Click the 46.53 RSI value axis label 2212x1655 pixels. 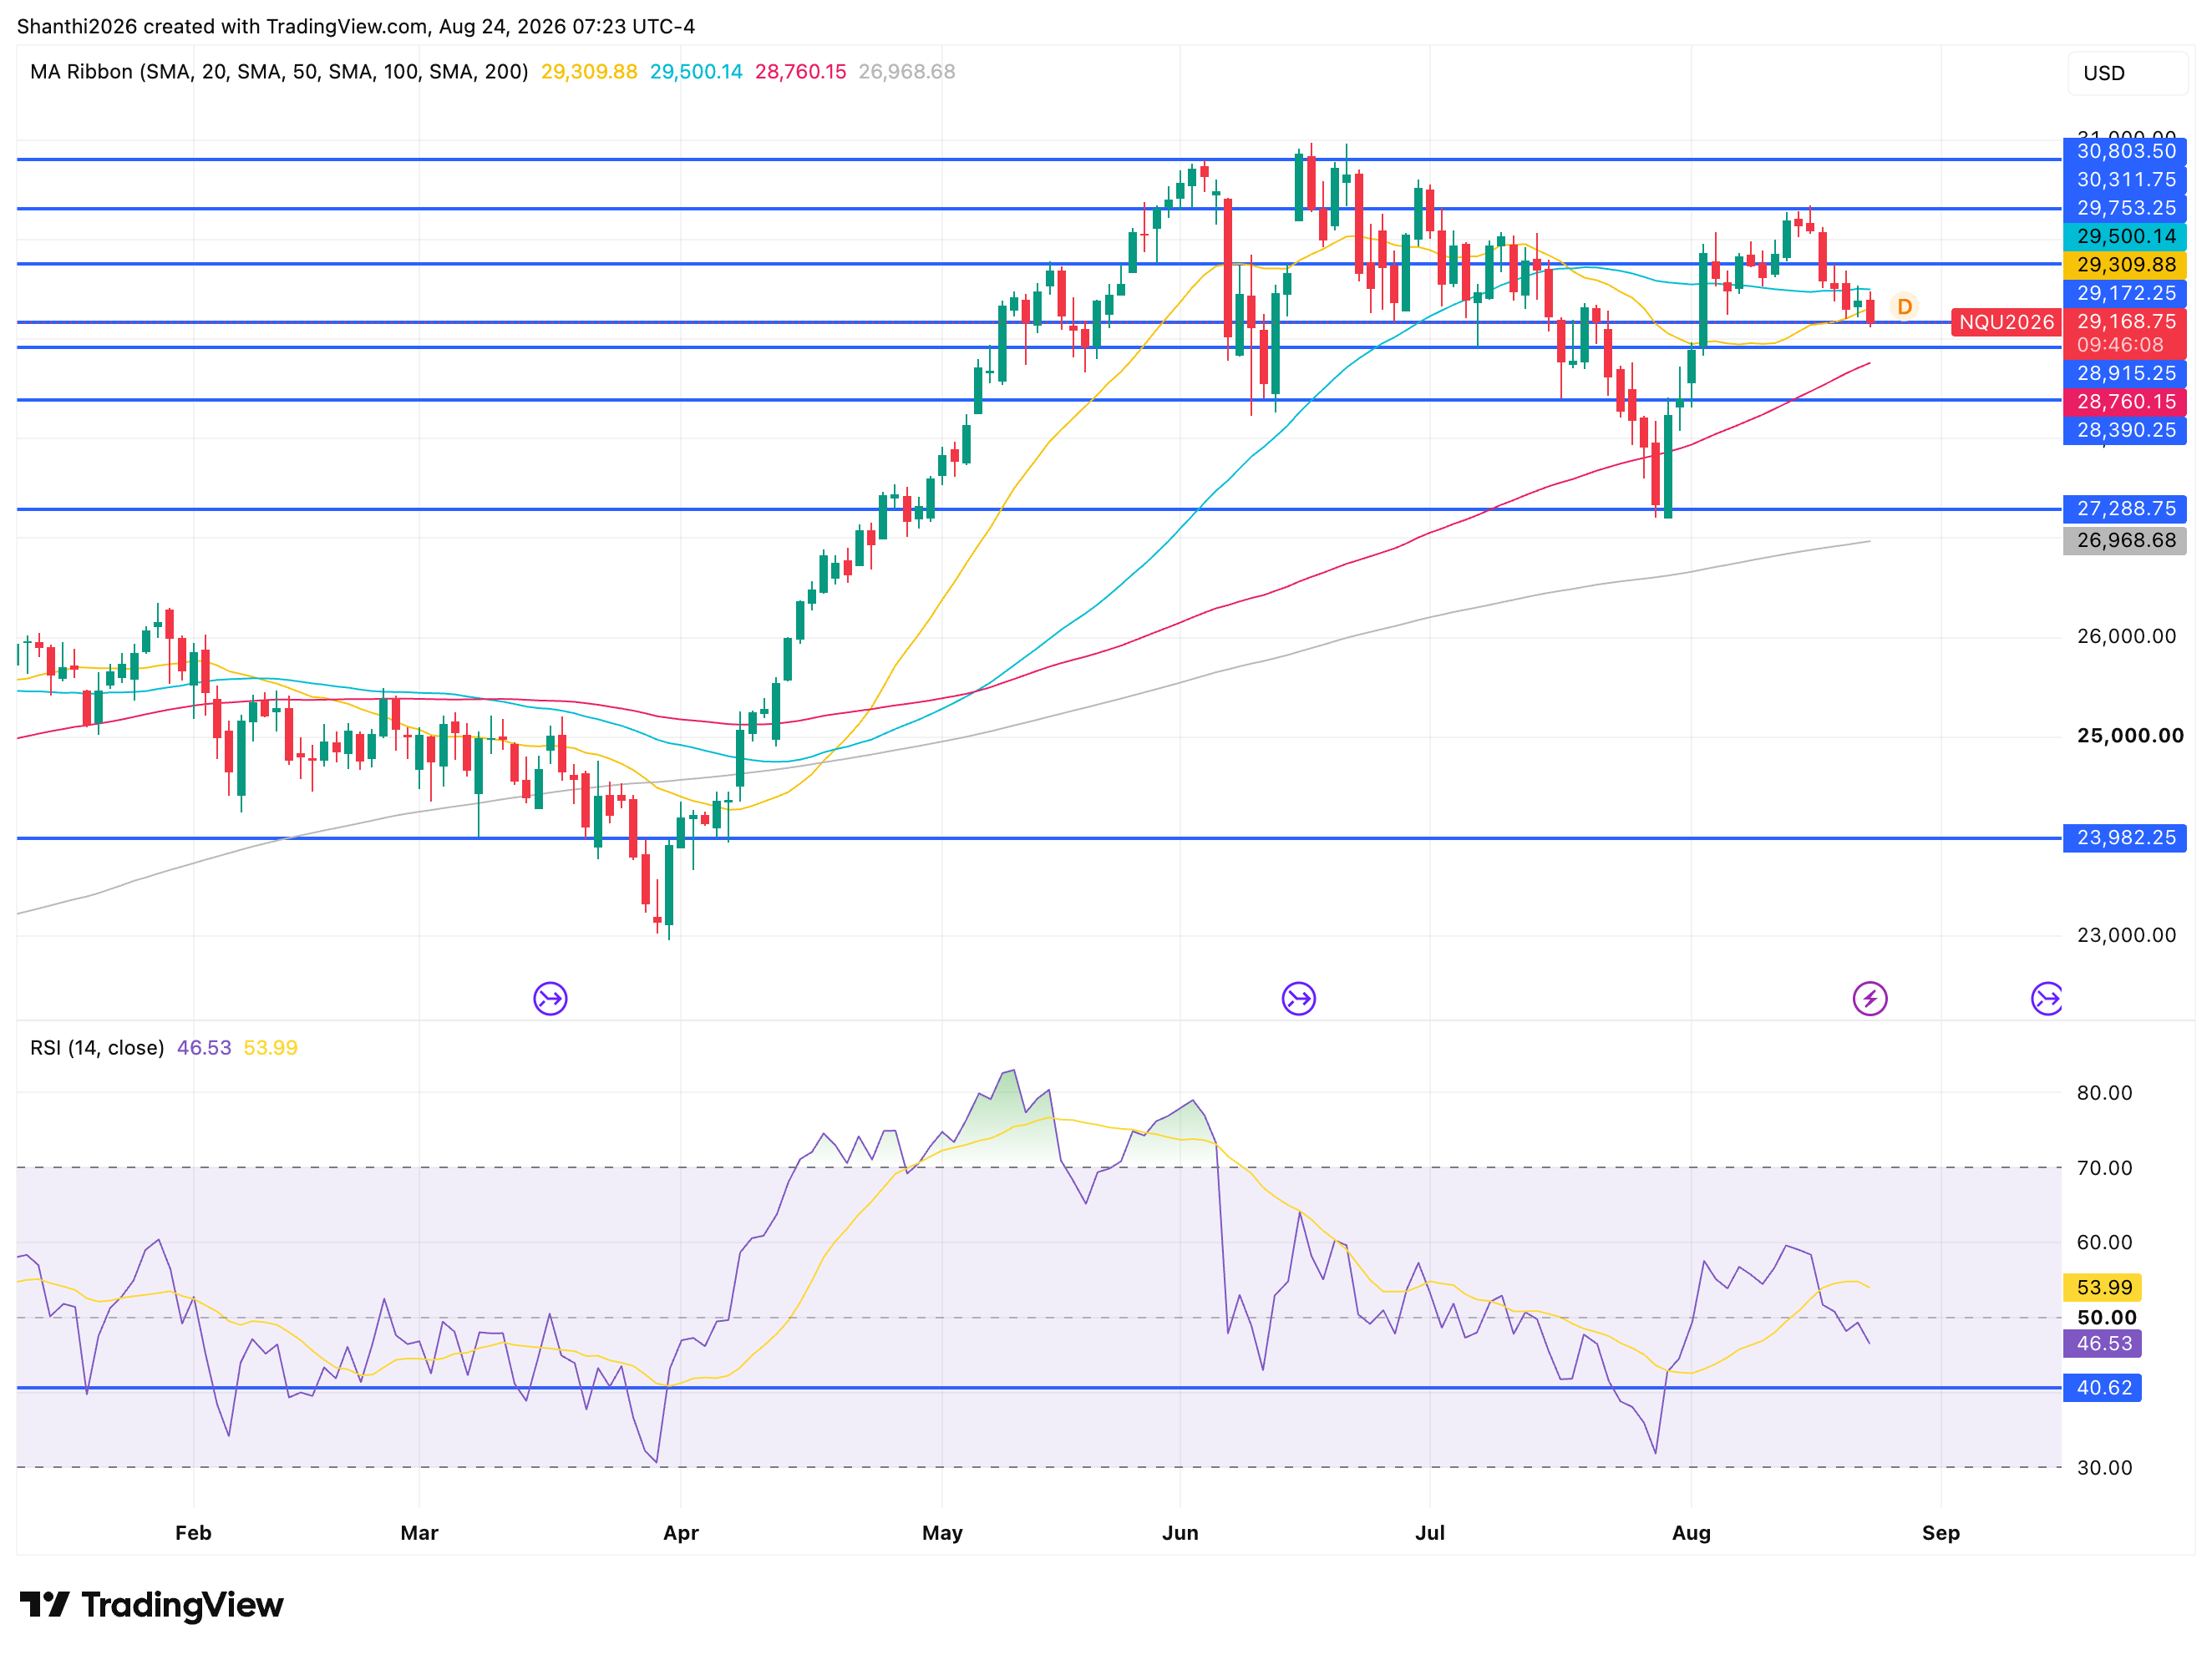[x=2102, y=1344]
